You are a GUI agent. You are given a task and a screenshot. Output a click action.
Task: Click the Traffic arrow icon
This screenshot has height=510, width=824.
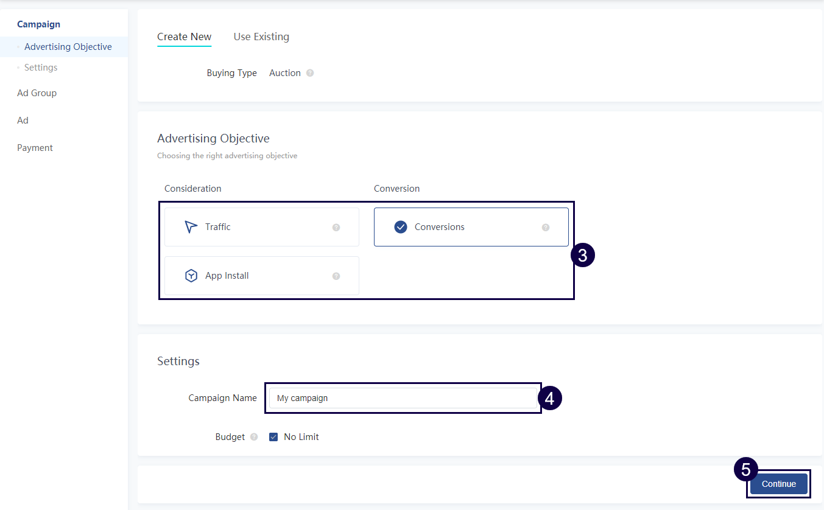pos(191,227)
